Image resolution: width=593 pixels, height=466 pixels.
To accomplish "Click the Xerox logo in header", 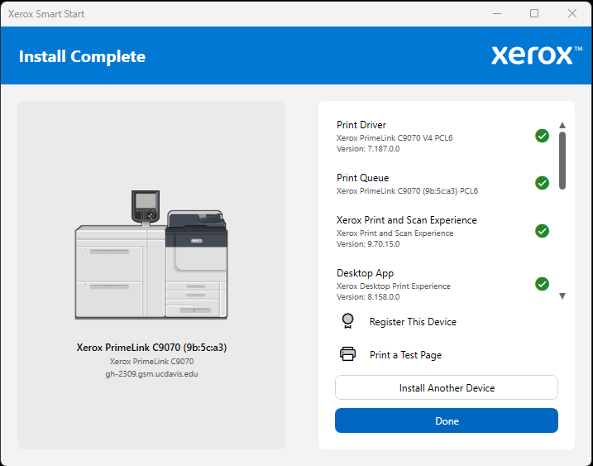I will [x=537, y=55].
